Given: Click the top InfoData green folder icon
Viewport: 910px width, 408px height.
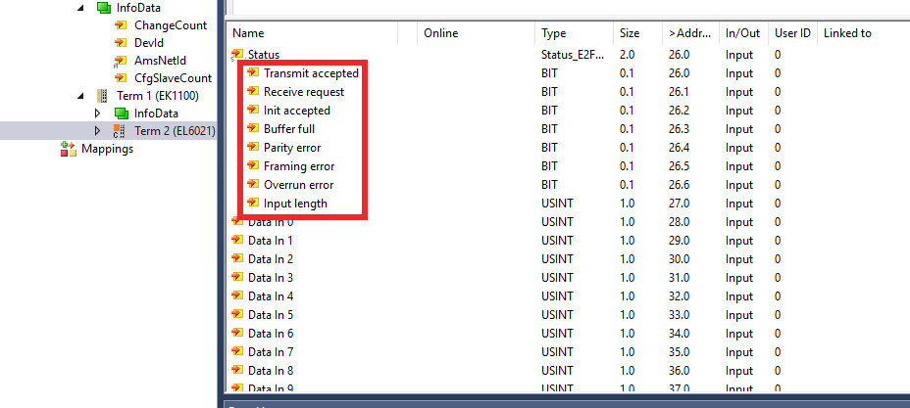Looking at the screenshot, I should pos(103,8).
